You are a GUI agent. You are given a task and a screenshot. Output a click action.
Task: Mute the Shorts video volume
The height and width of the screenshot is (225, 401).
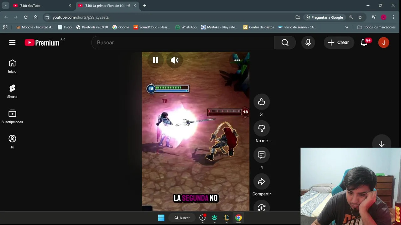pos(174,60)
